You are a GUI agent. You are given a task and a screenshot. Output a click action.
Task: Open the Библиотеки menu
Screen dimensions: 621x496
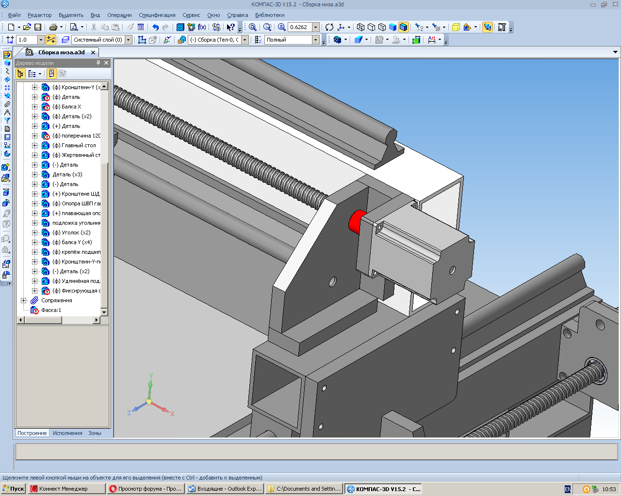[270, 15]
